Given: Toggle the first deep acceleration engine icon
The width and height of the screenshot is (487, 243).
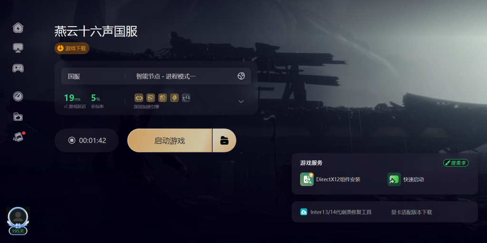Looking at the screenshot, I should pos(139,98).
